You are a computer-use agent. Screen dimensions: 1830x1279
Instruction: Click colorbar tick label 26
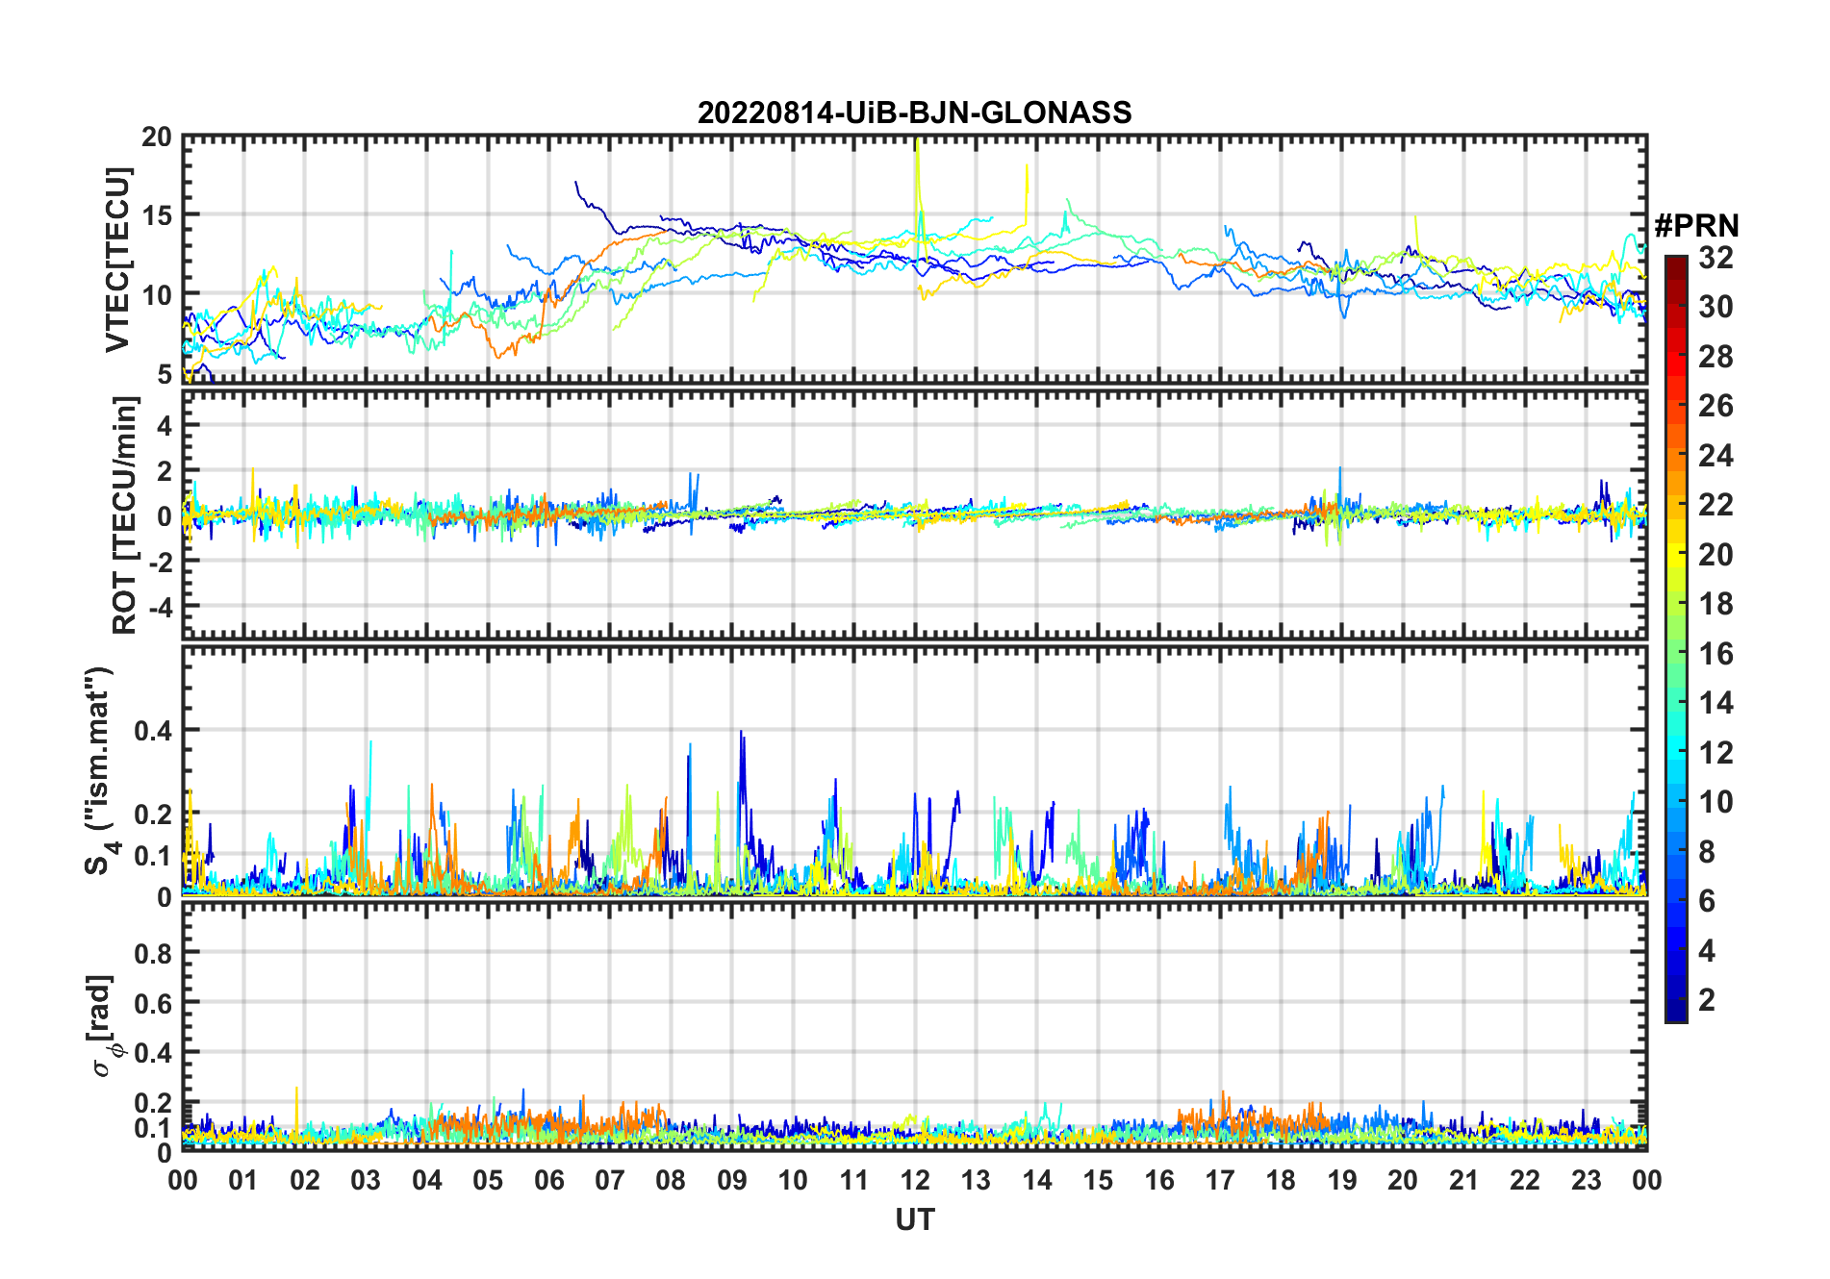click(x=1716, y=406)
